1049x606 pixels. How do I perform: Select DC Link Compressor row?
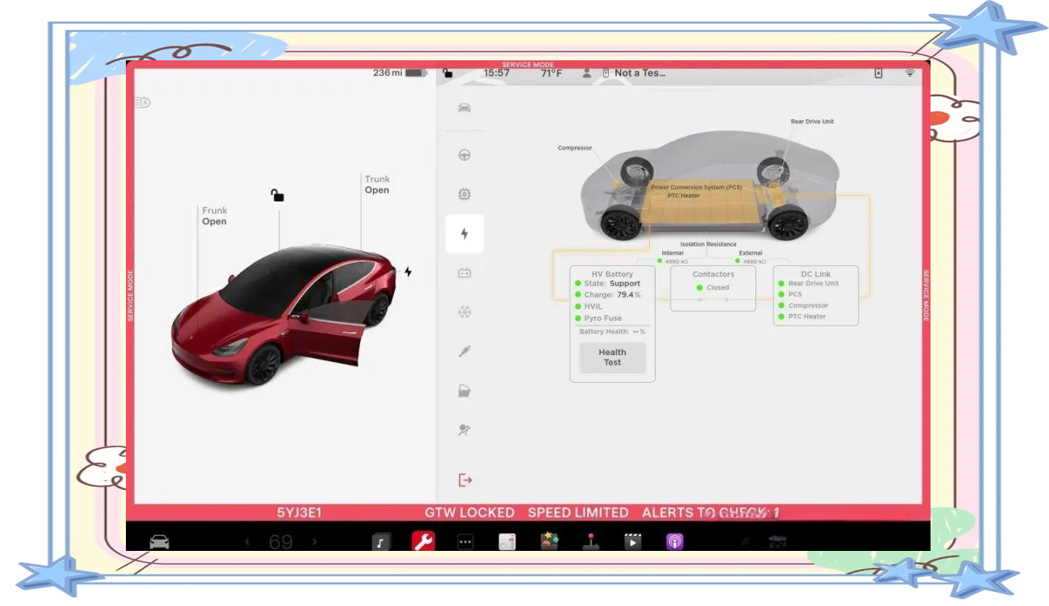click(803, 305)
